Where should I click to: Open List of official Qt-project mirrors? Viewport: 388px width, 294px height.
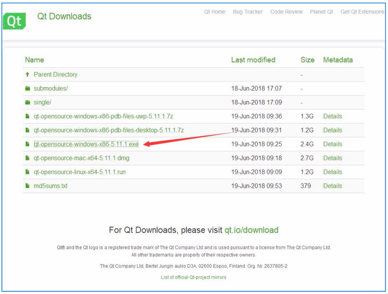click(x=193, y=277)
